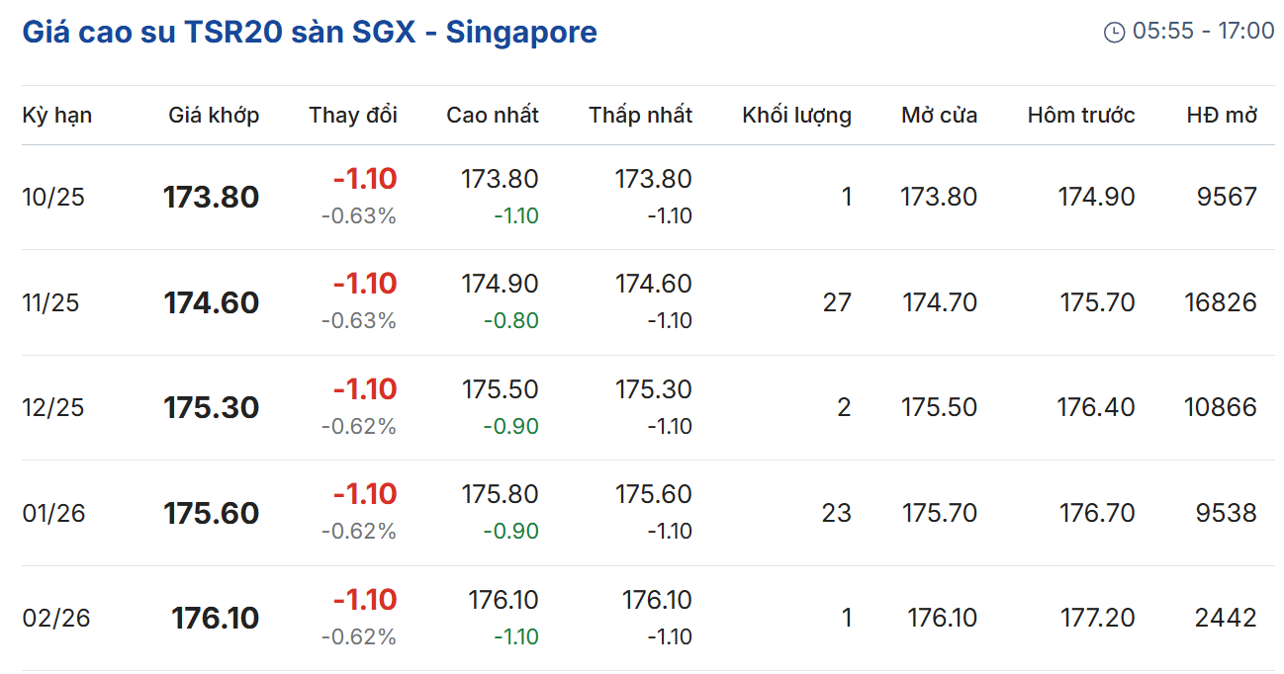The width and height of the screenshot is (1284, 674).
Task: Select the Hôm trước column header
Action: click(1081, 116)
